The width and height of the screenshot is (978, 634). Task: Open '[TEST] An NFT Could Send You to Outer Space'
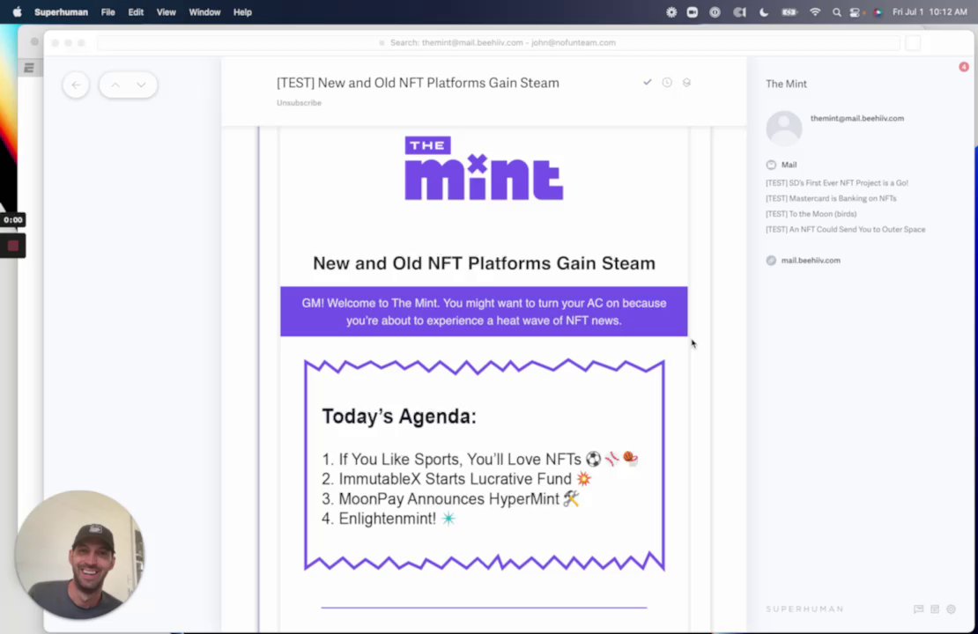click(x=845, y=230)
